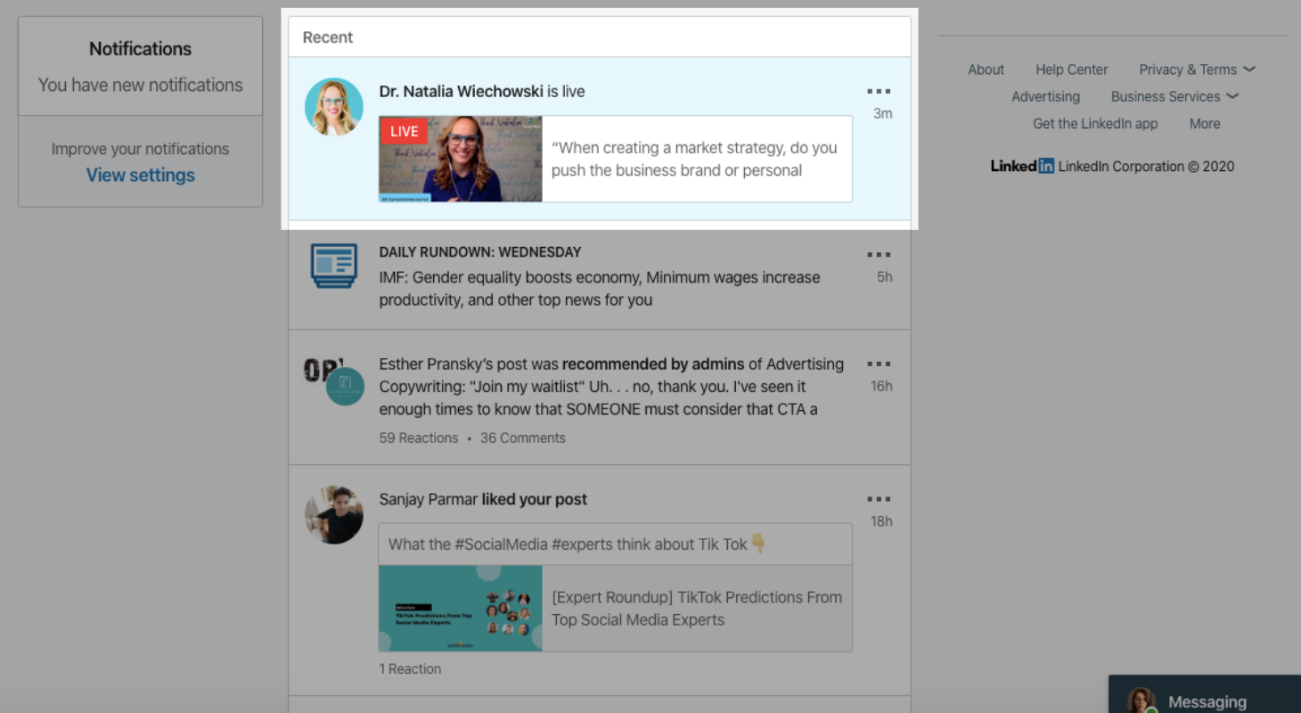Click the 3m timestamp
Viewport: 1301px width, 713px height.
click(x=882, y=113)
